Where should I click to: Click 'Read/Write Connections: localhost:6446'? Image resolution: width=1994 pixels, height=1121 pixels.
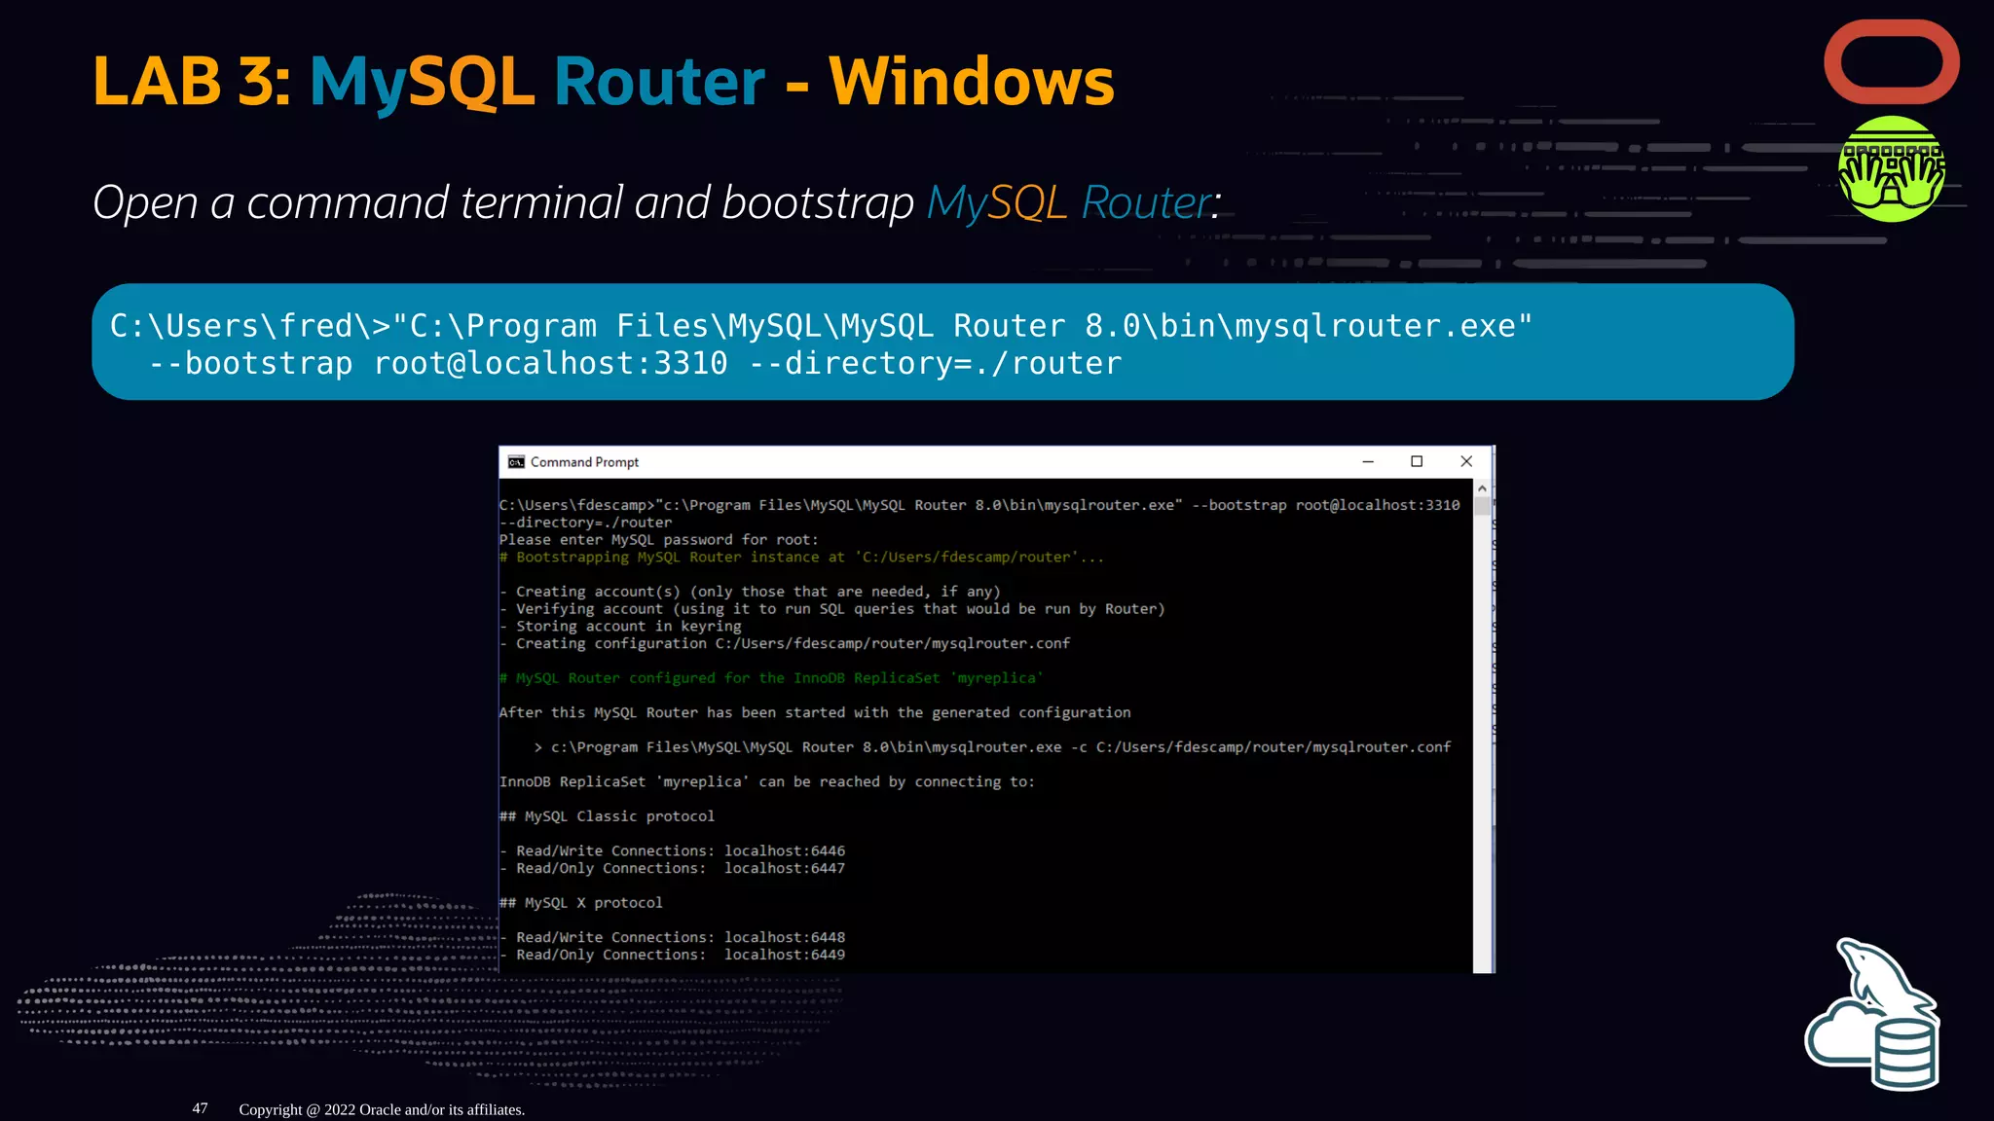(672, 851)
